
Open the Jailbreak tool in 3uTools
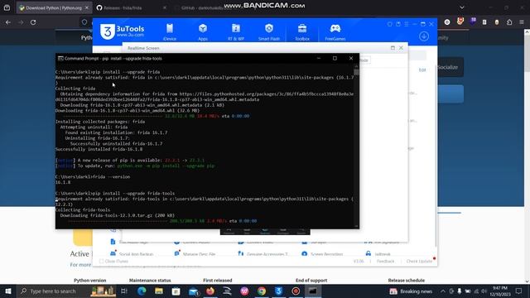coord(378,254)
